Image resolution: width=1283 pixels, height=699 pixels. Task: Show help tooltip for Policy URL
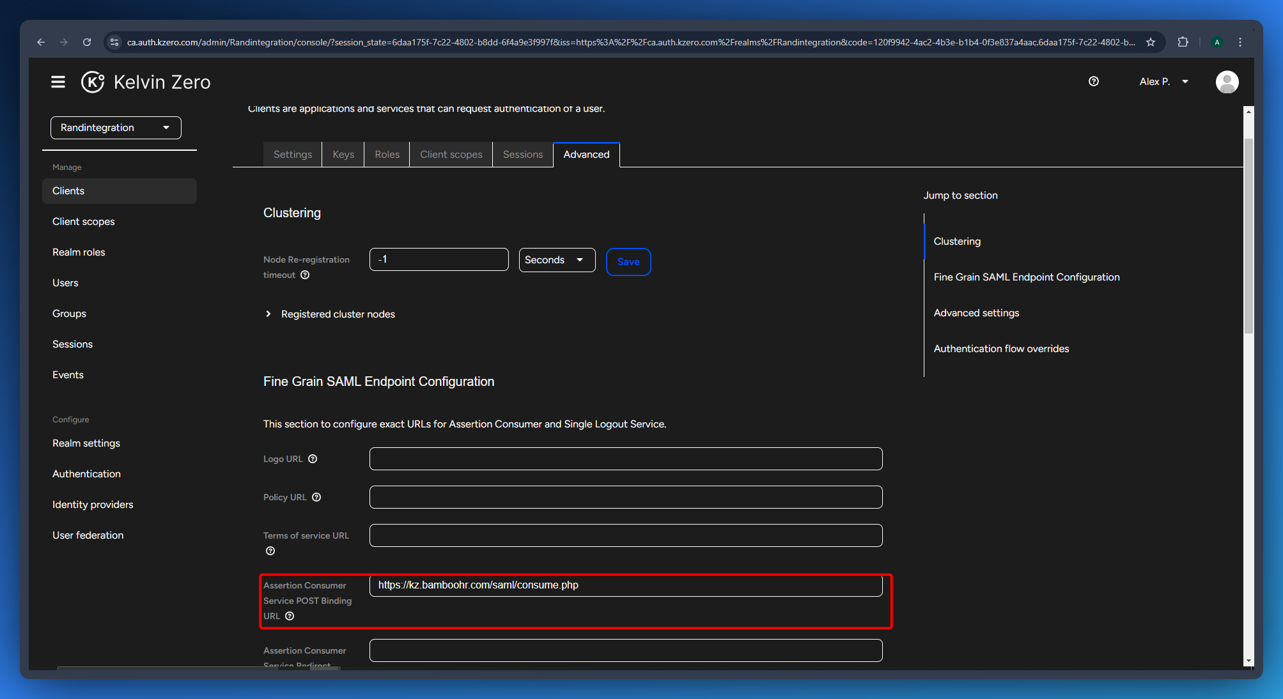316,497
